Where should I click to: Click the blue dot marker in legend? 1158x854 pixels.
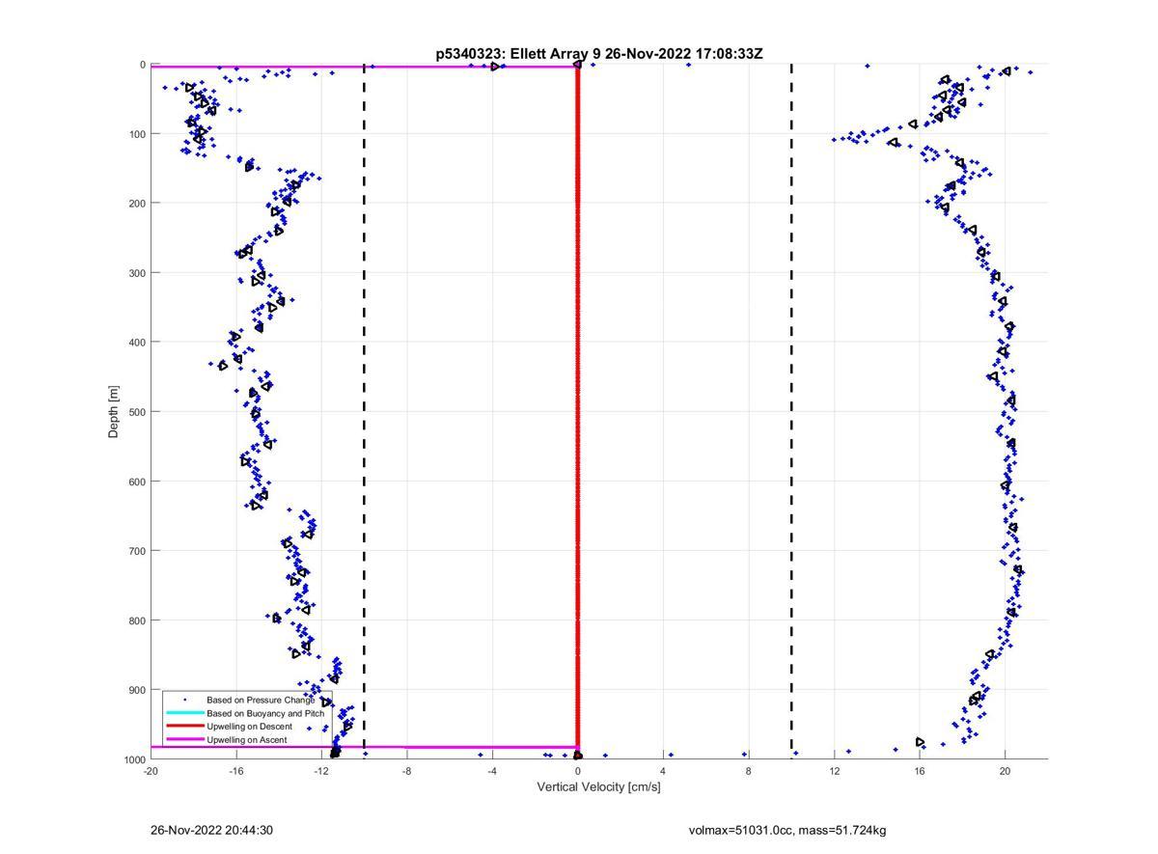184,699
